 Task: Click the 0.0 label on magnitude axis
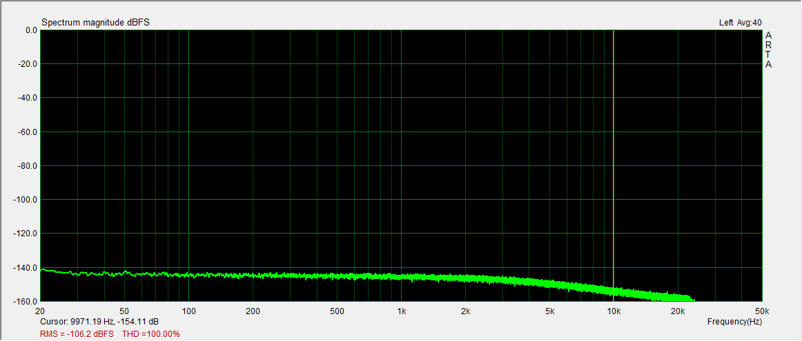(x=30, y=30)
